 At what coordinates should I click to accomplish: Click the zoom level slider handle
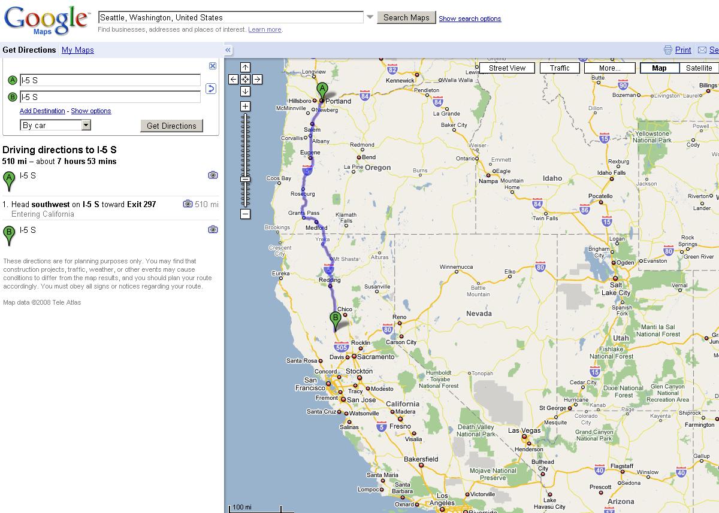click(245, 179)
